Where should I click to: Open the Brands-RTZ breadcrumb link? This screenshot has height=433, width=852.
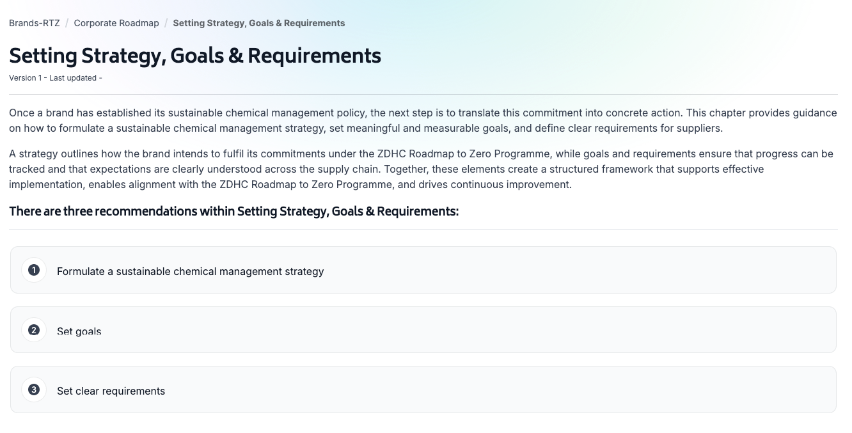pos(35,23)
